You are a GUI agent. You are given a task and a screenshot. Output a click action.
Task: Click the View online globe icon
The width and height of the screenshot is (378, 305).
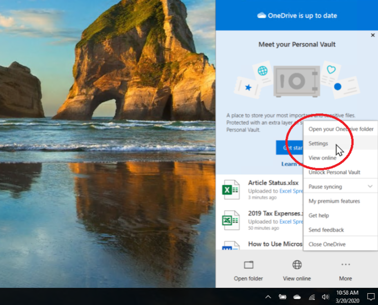point(297,265)
